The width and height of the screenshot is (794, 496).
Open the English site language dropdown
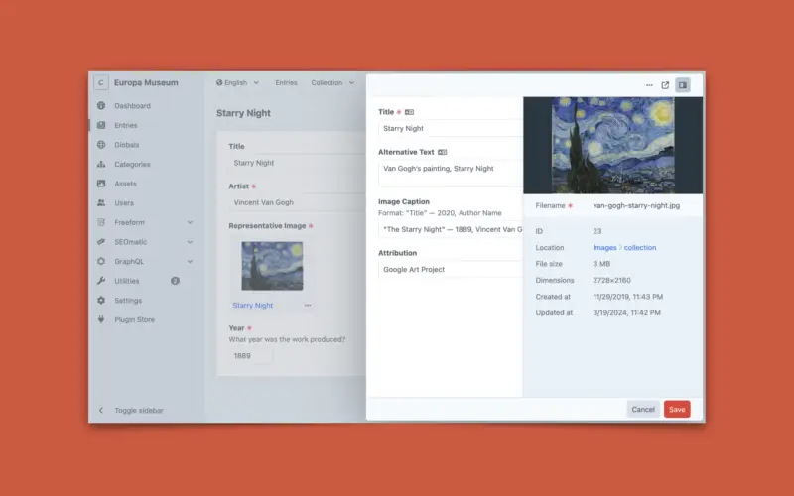coord(237,82)
